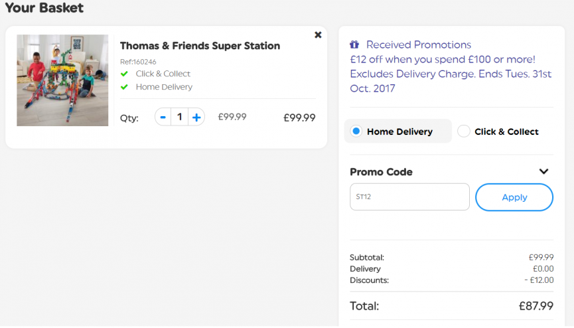Select the Click & Collect radio option
The height and width of the screenshot is (328, 574).
(463, 131)
